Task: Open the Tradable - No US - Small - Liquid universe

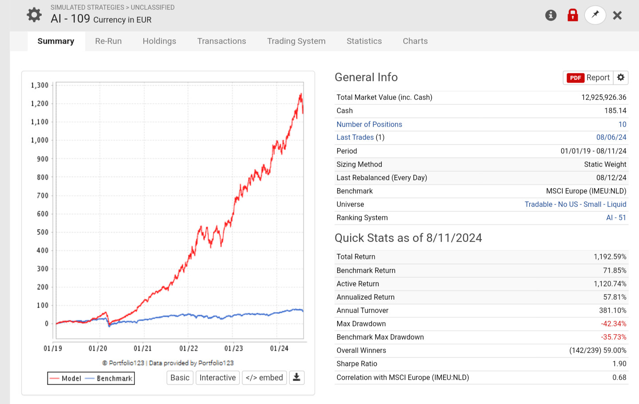Action: [x=576, y=204]
